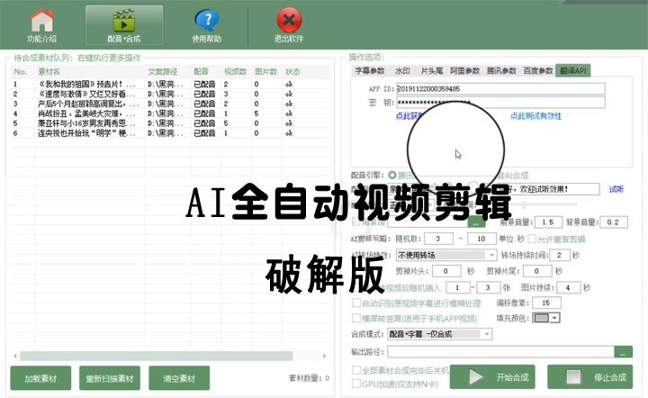Click the 加载素材 button

coord(40,378)
